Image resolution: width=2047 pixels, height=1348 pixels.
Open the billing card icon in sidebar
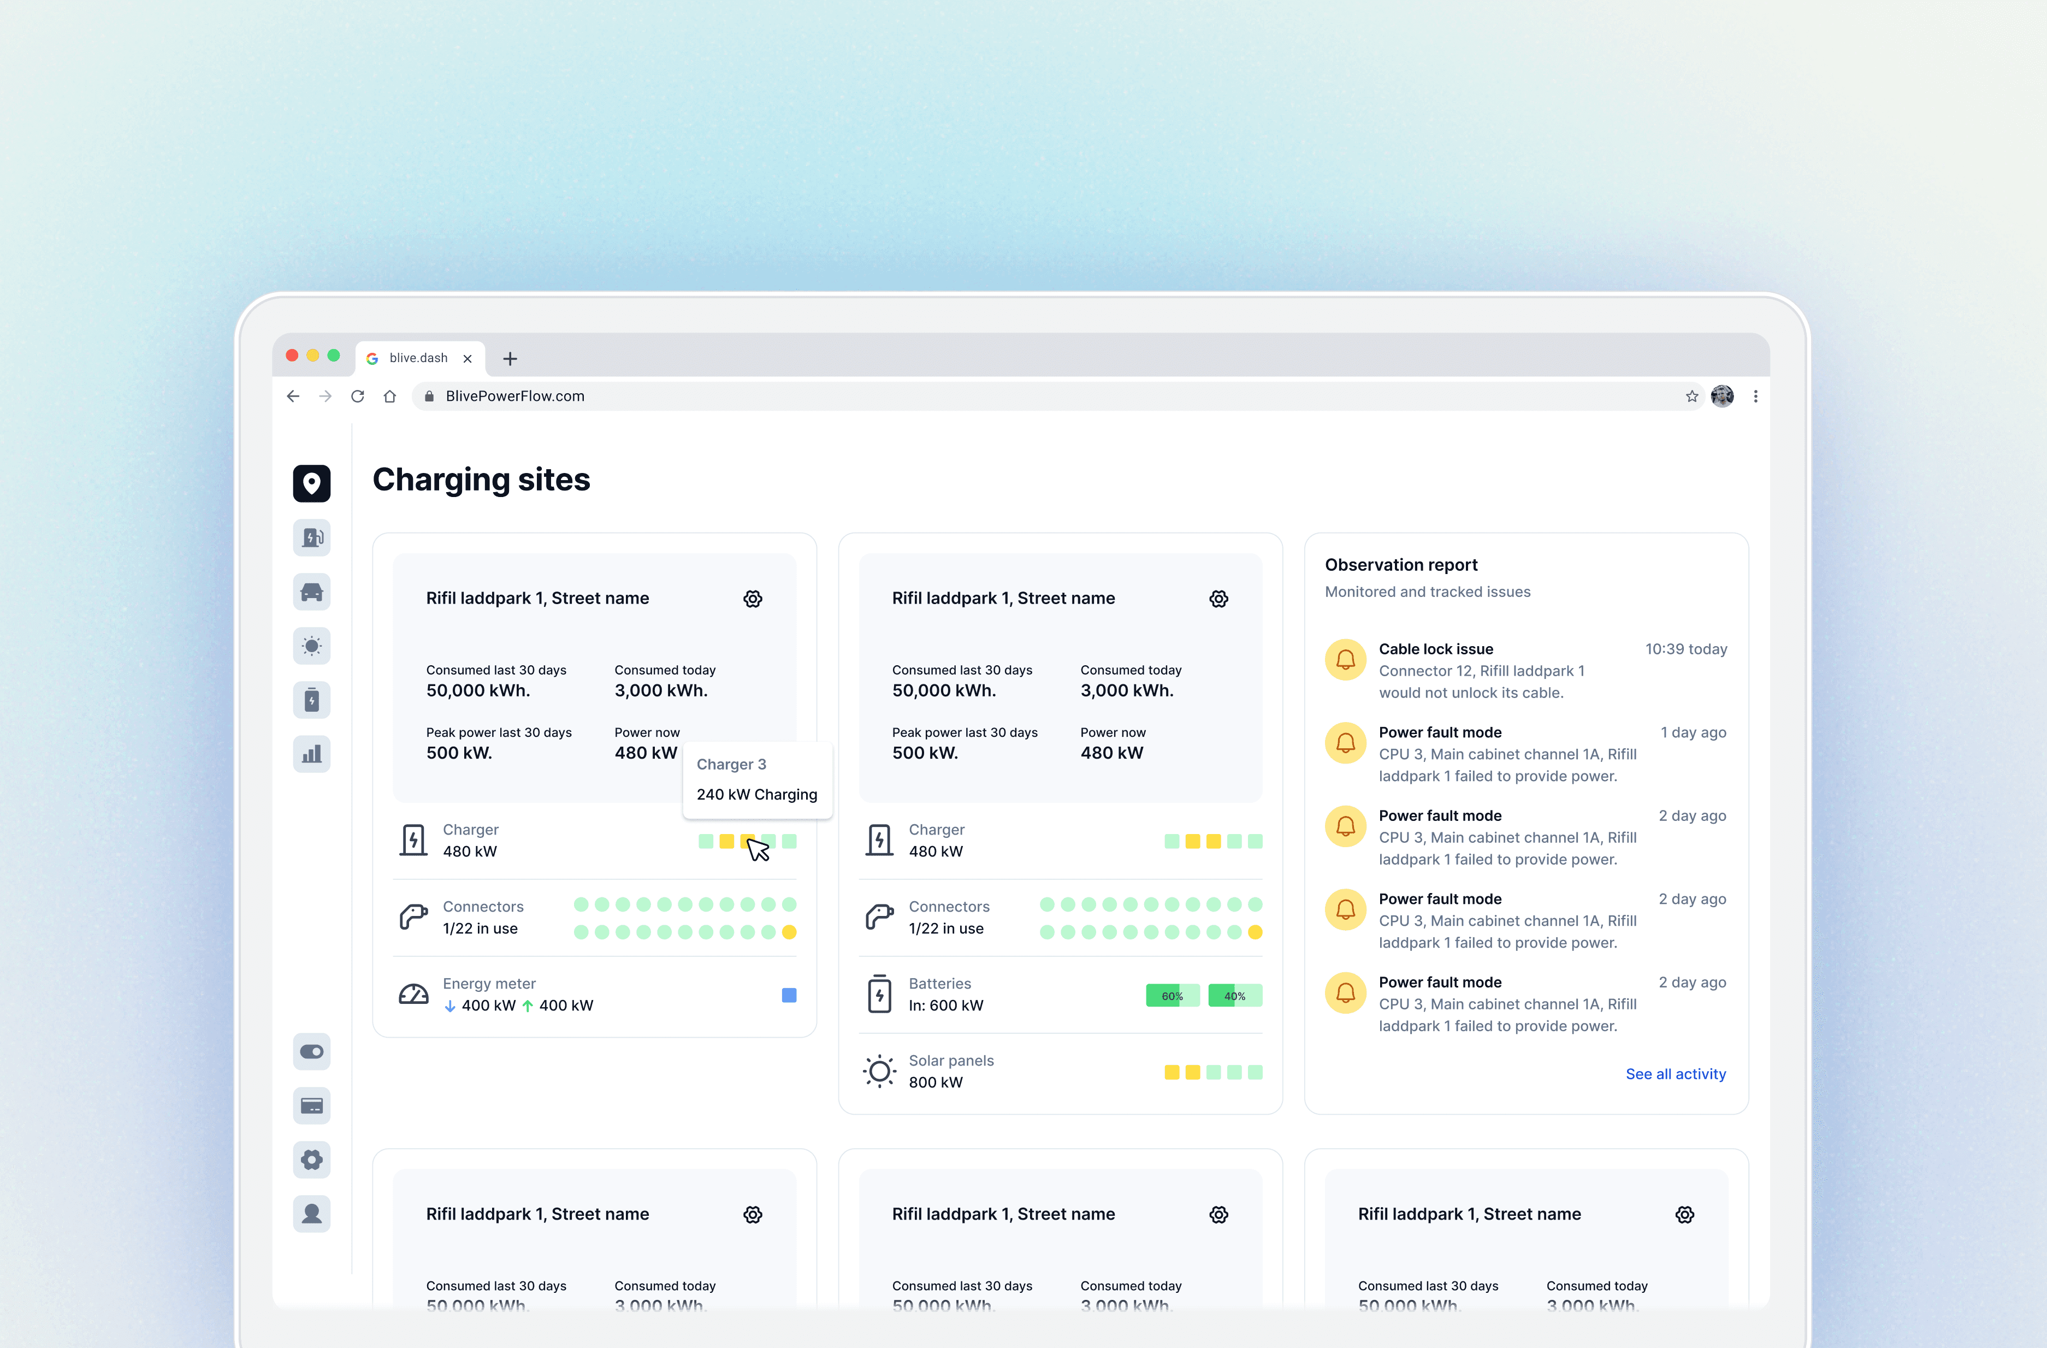pyautogui.click(x=311, y=1105)
